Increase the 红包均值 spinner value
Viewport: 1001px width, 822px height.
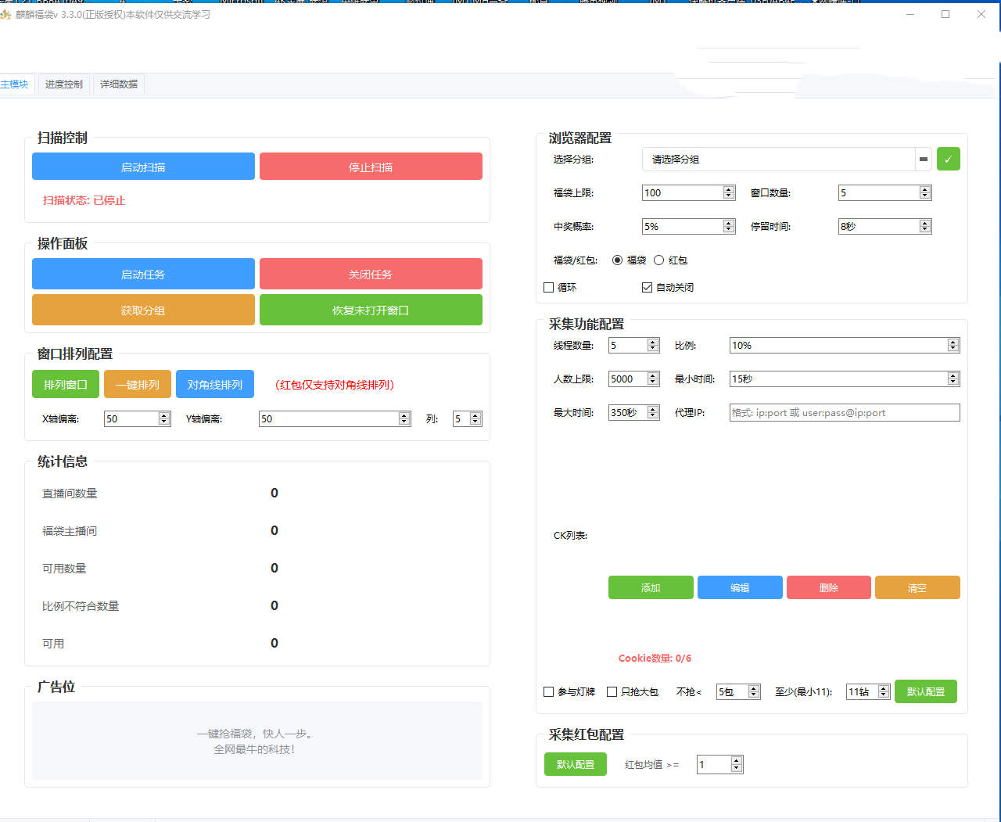pyautogui.click(x=736, y=760)
